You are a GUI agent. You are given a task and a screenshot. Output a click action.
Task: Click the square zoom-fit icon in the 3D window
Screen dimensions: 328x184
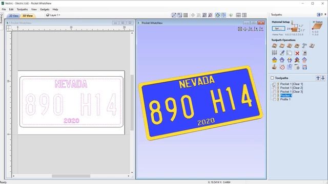[x=240, y=29]
